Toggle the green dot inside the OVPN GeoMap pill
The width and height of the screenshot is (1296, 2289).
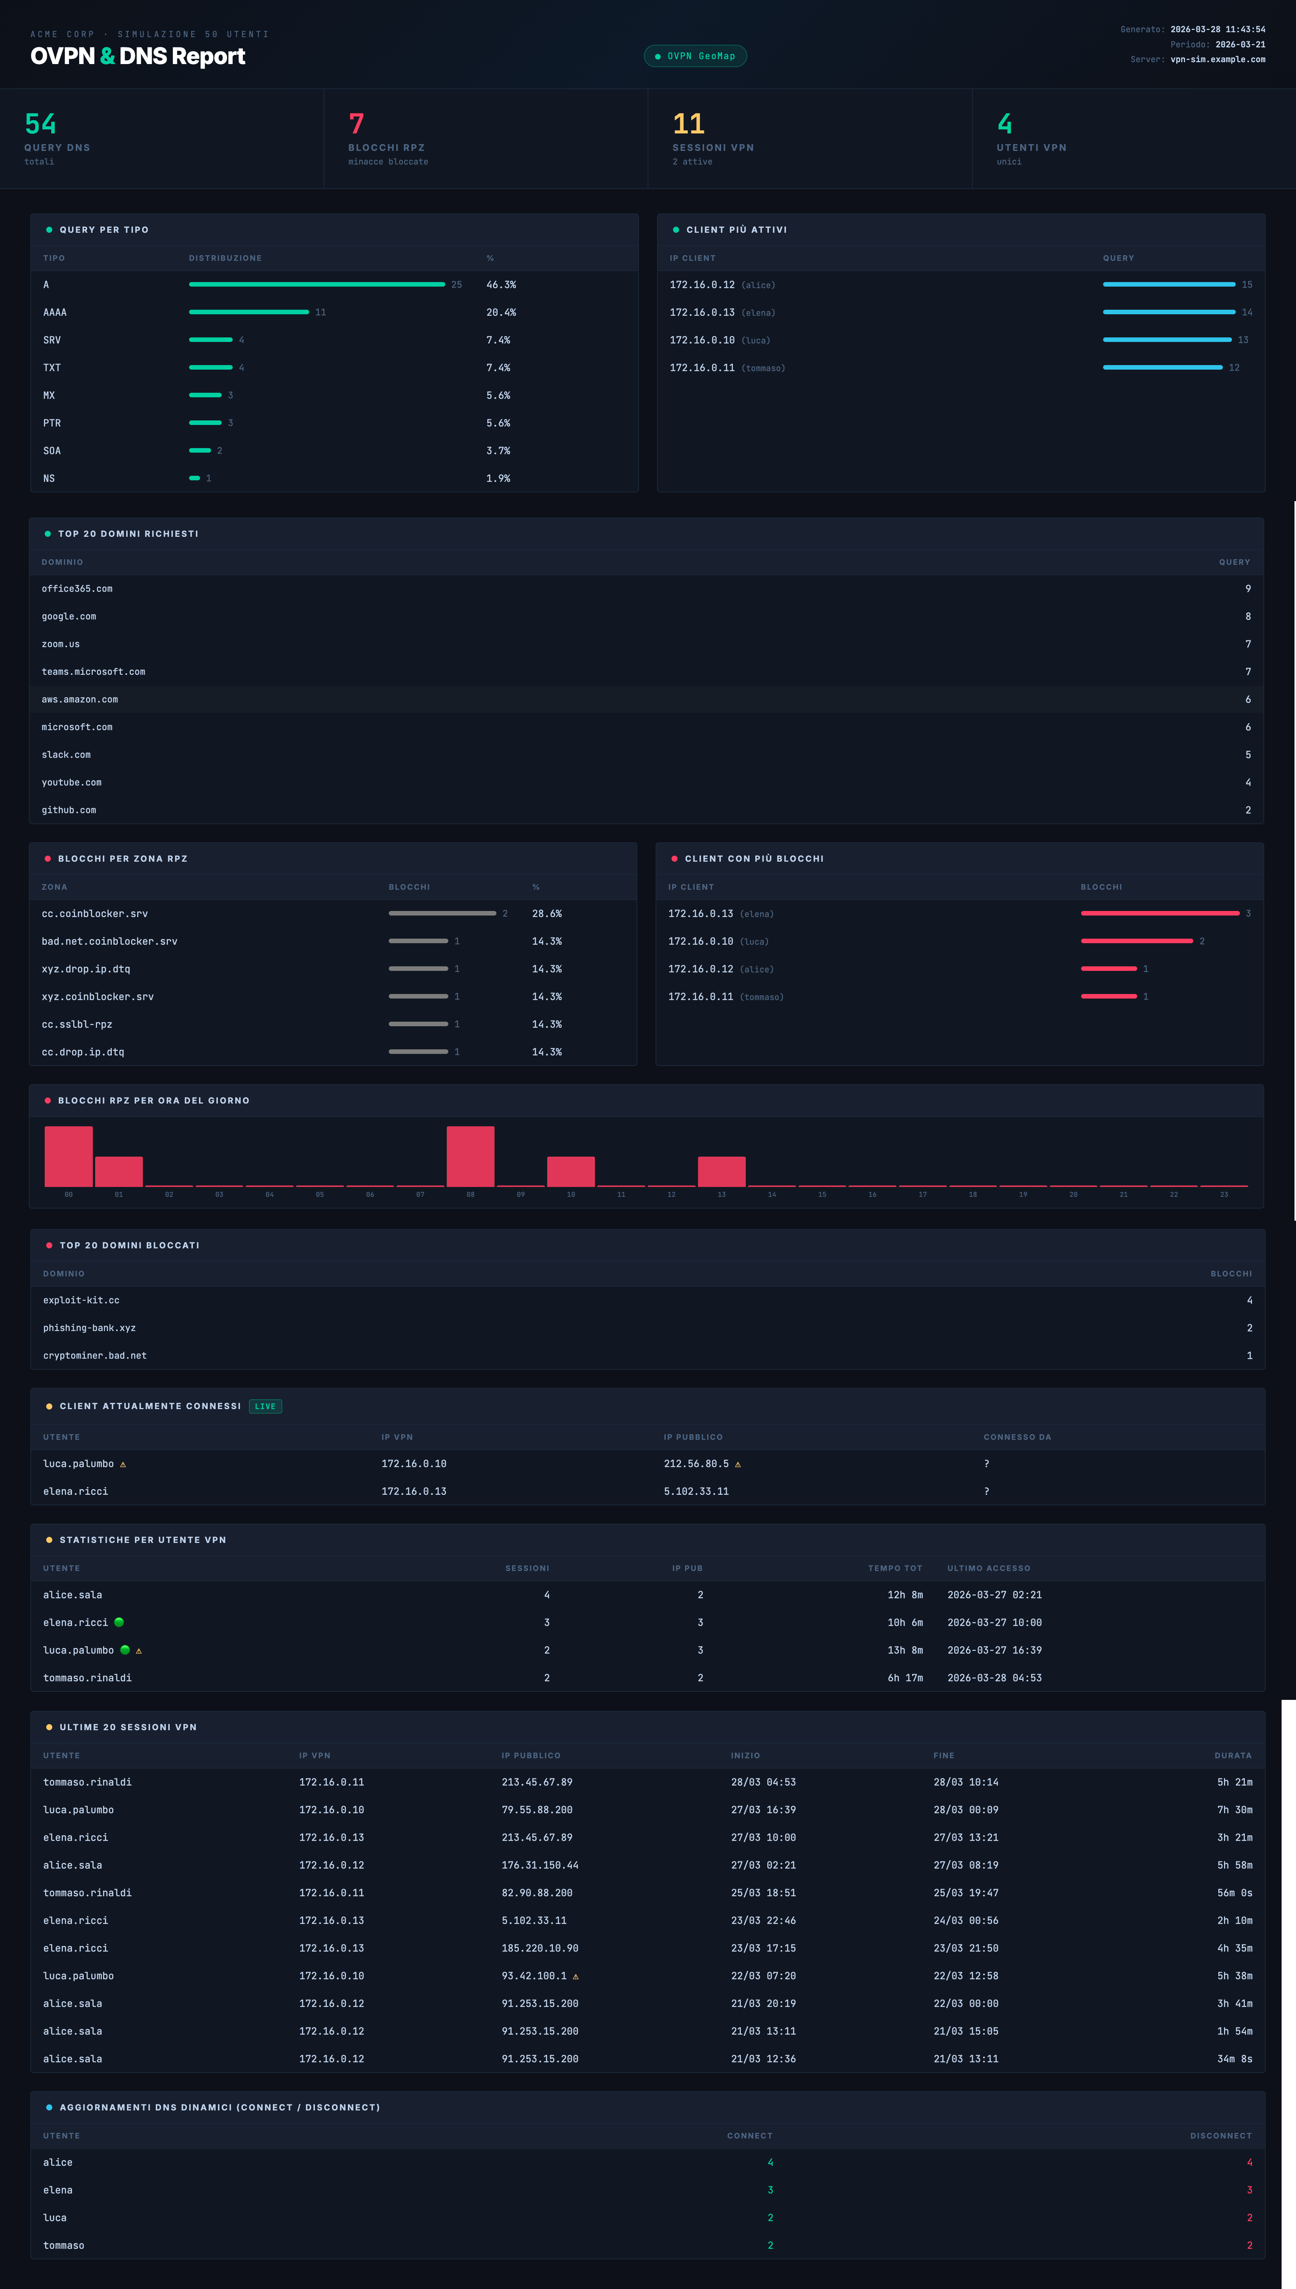coord(658,55)
